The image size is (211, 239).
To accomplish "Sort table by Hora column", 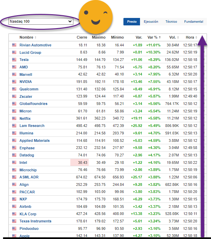I will (191, 37).
